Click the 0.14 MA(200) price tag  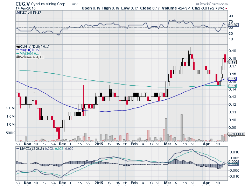[x=232, y=86]
